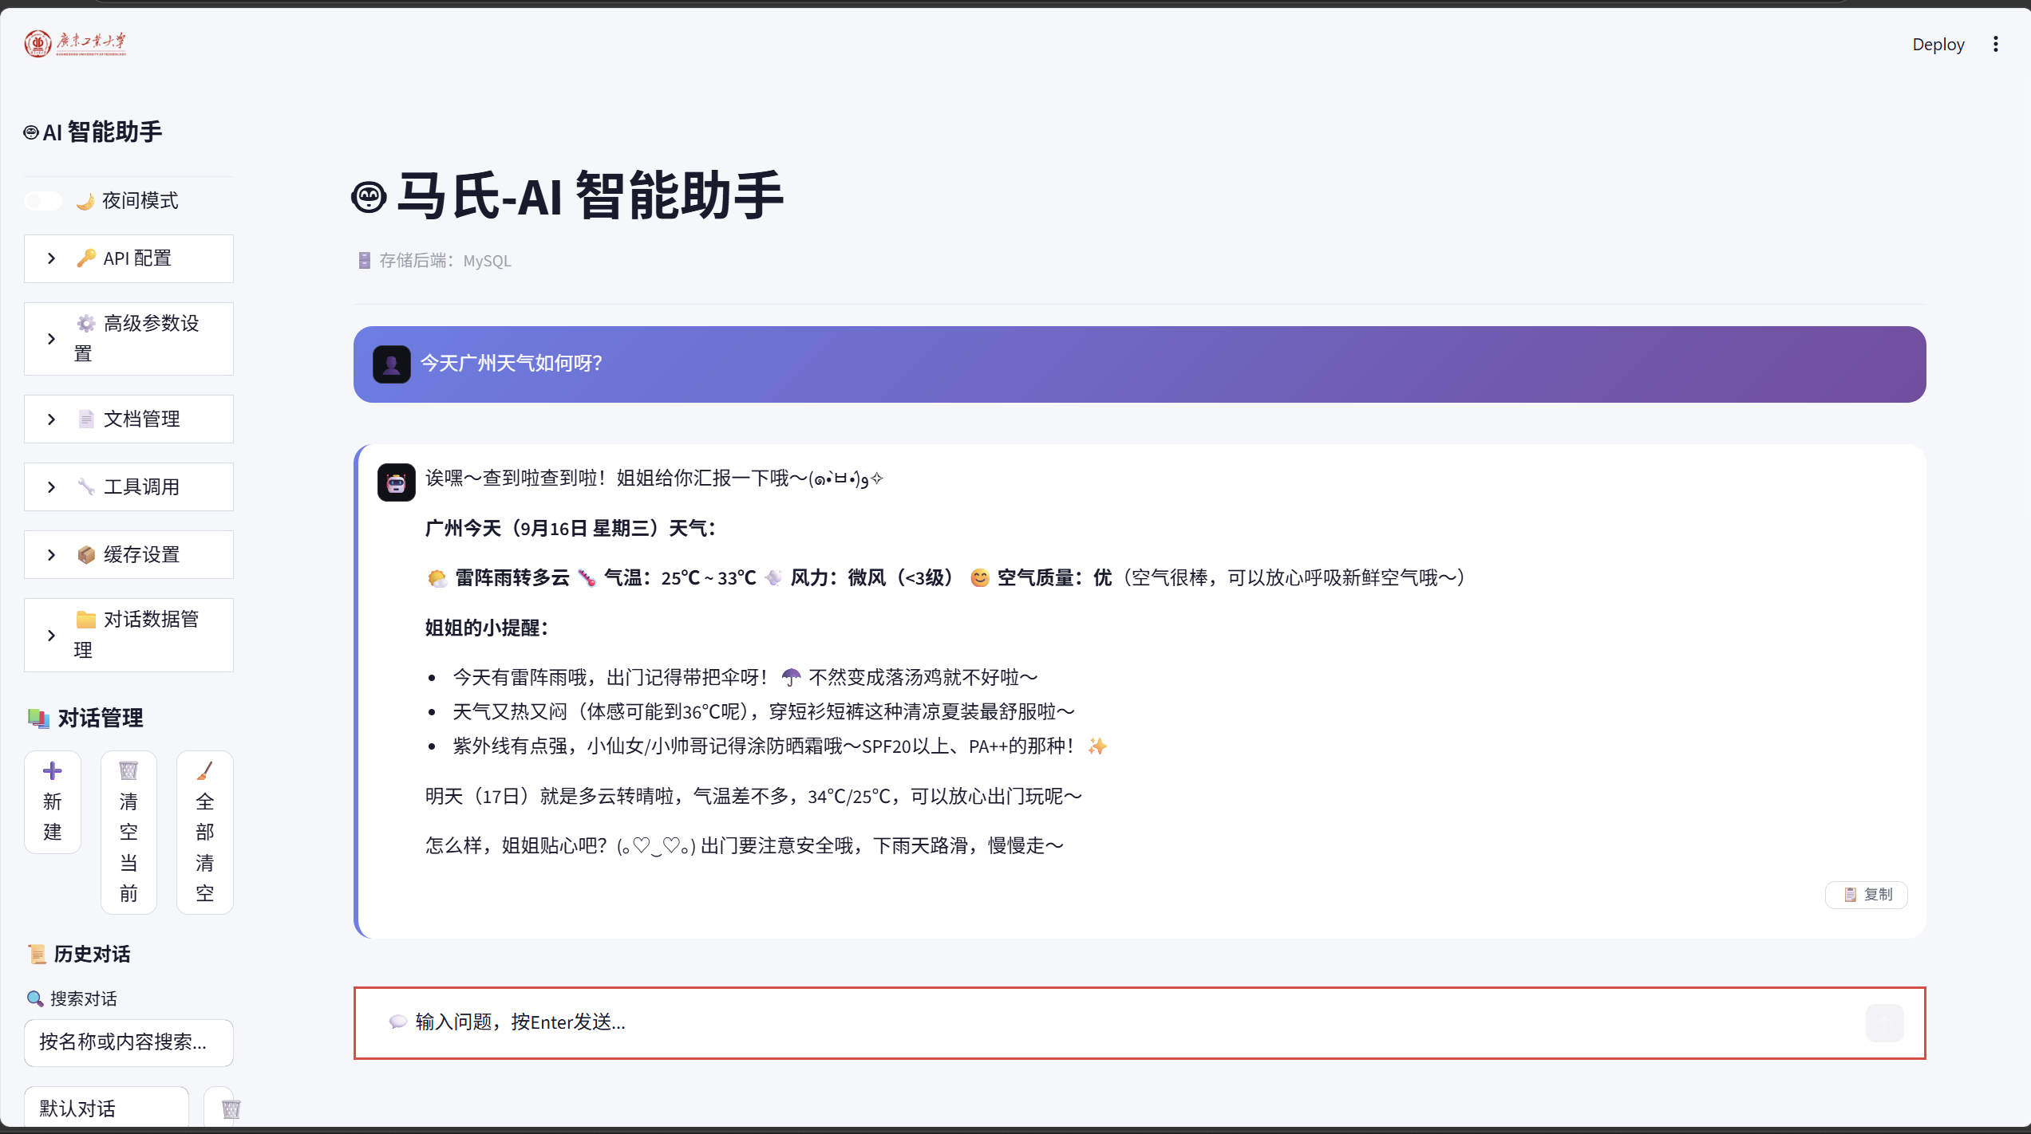The height and width of the screenshot is (1134, 2031).
Task: Click the 历史对话 heading
Action: (79, 955)
